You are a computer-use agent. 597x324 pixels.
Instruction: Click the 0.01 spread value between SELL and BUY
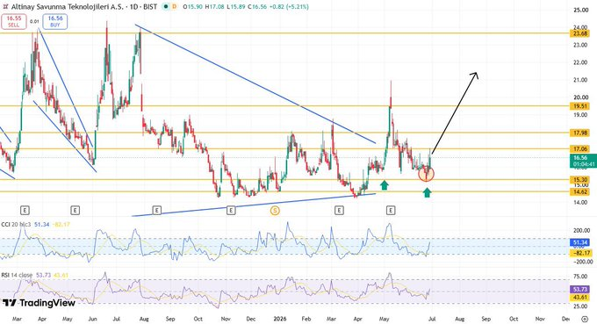(x=34, y=22)
